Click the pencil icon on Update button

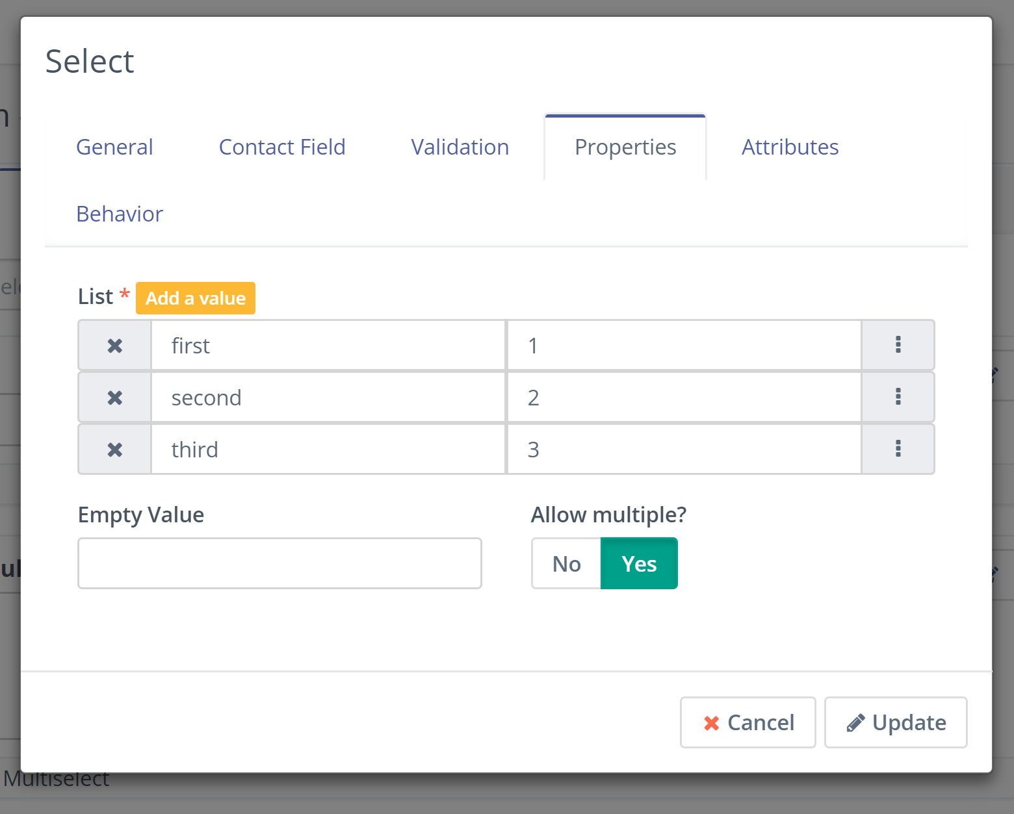coord(857,722)
